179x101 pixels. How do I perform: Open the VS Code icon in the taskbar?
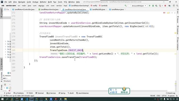27,99
